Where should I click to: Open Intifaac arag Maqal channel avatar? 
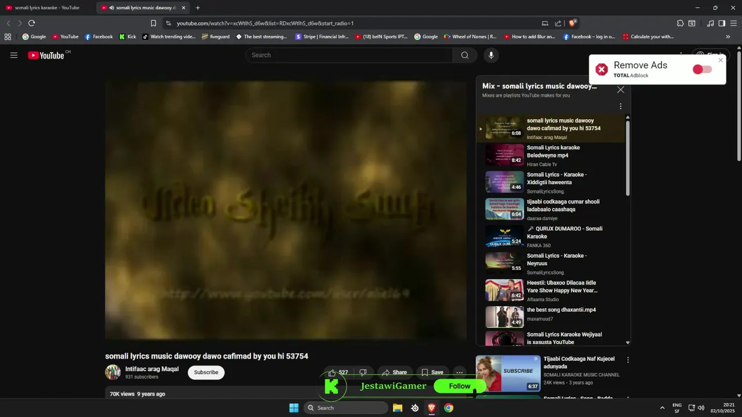click(x=112, y=372)
